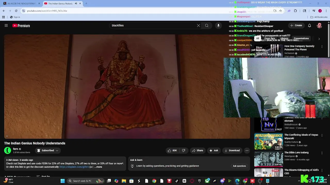The height and width of the screenshot is (185, 330).
Task: Open options for Aldi's CEO kidnapping video
Action: pyautogui.click(x=322, y=170)
